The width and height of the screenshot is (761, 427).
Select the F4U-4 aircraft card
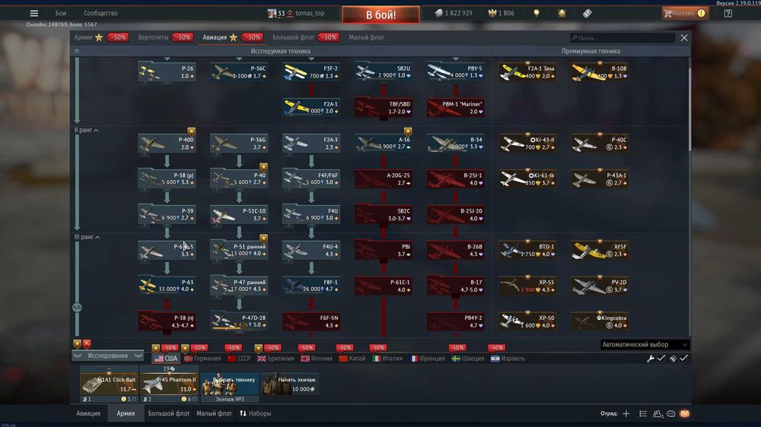tap(311, 250)
